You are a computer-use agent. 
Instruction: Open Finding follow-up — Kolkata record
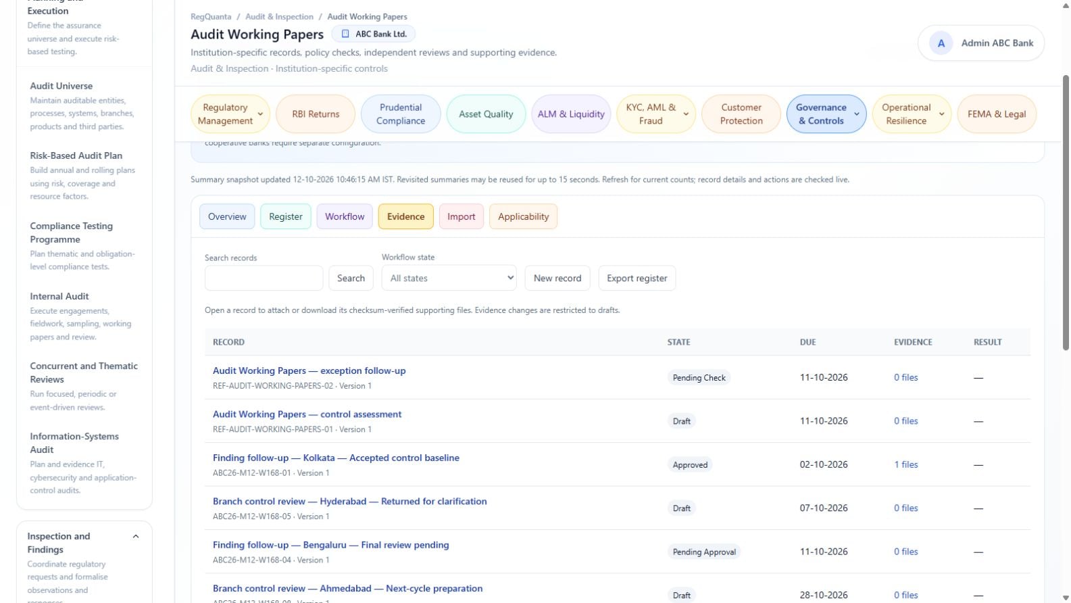pos(336,458)
